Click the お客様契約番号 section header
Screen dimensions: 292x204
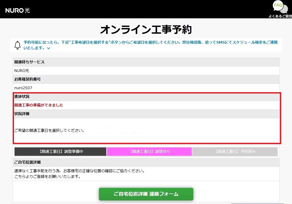(x=28, y=79)
